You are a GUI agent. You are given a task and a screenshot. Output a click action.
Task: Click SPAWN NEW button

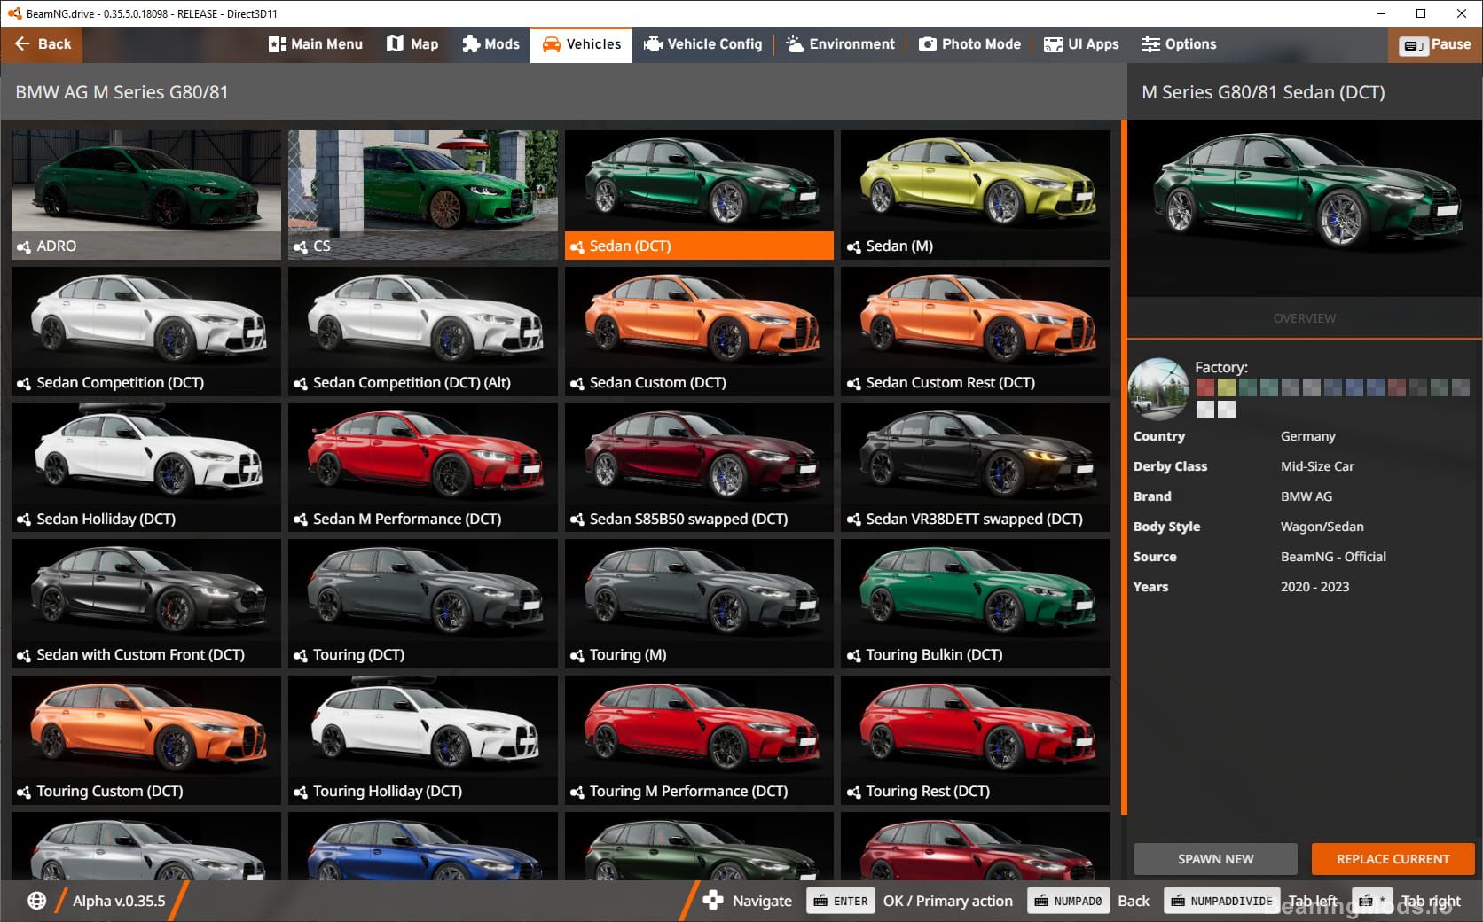[x=1216, y=859]
